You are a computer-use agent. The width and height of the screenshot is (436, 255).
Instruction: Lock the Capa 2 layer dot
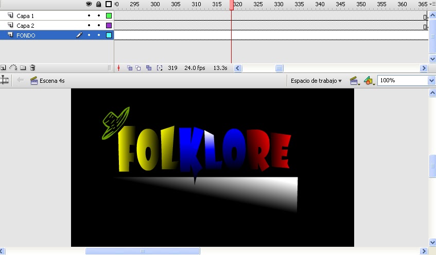coord(99,25)
